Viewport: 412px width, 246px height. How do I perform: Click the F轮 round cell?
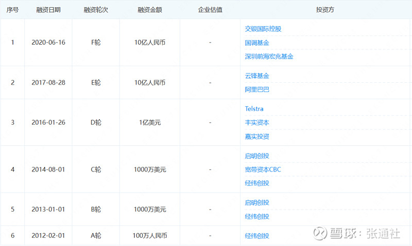[x=96, y=43]
